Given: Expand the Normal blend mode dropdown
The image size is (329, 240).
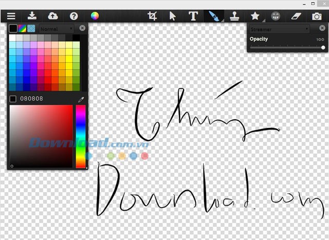Looking at the screenshot, I should pos(57,29).
